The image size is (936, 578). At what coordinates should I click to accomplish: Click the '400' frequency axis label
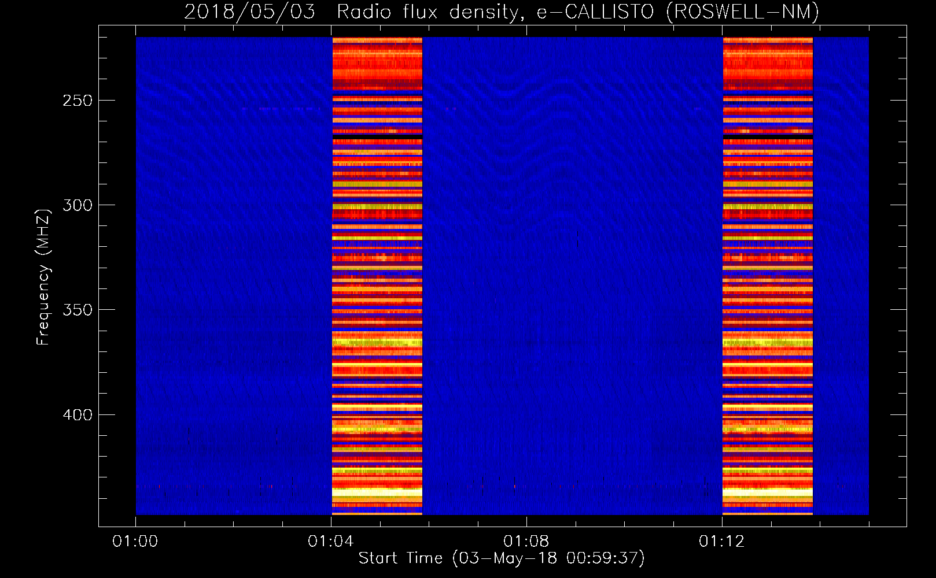pyautogui.click(x=78, y=415)
